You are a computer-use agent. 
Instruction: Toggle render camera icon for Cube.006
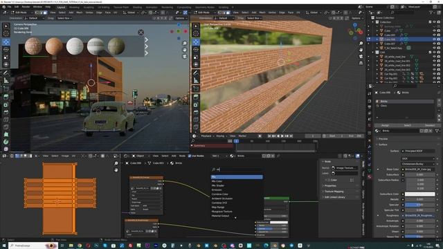pos(439,39)
